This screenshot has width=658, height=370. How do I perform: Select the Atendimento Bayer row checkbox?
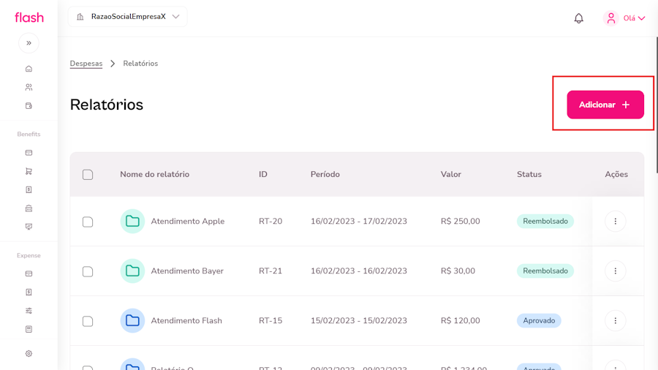click(x=88, y=271)
